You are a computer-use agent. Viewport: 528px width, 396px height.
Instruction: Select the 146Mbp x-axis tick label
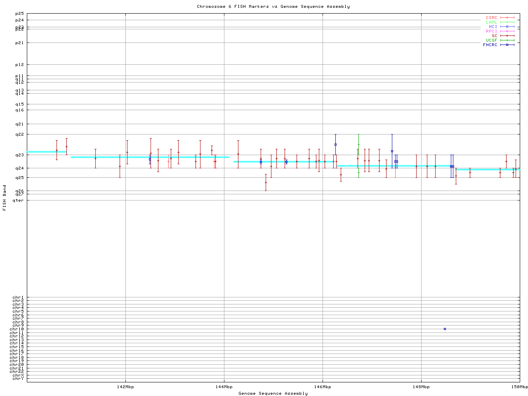[323, 387]
